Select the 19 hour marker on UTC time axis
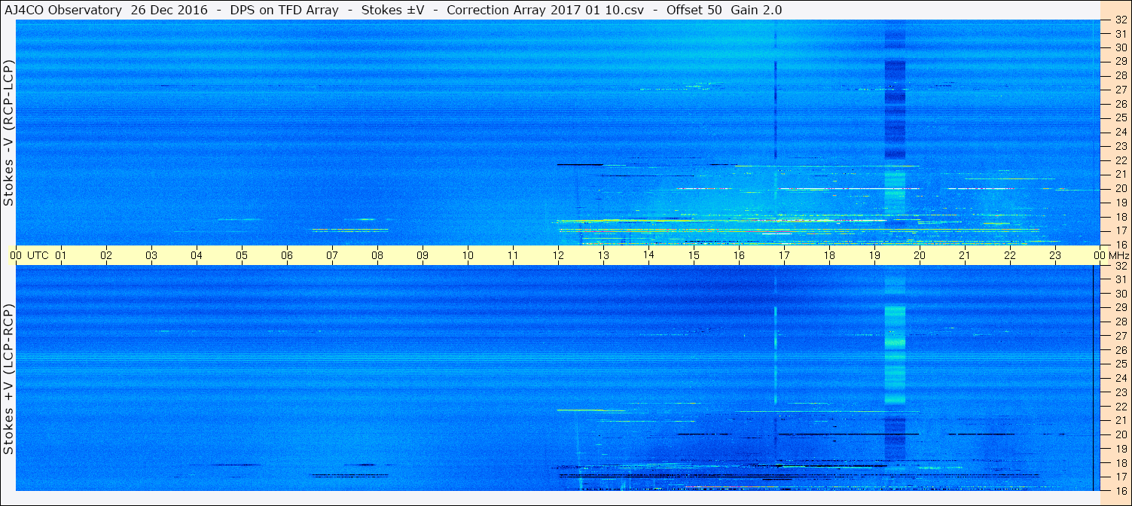 point(874,256)
